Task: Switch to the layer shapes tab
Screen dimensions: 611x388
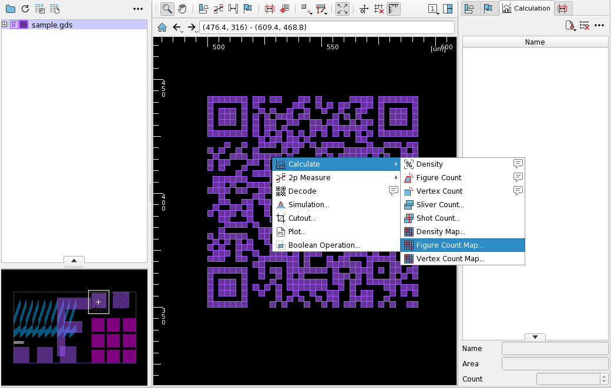Action: [x=470, y=9]
